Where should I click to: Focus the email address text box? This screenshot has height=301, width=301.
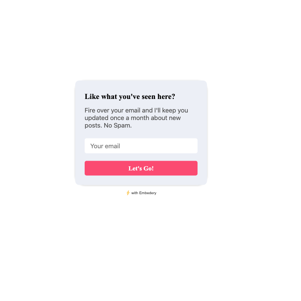pos(141,146)
